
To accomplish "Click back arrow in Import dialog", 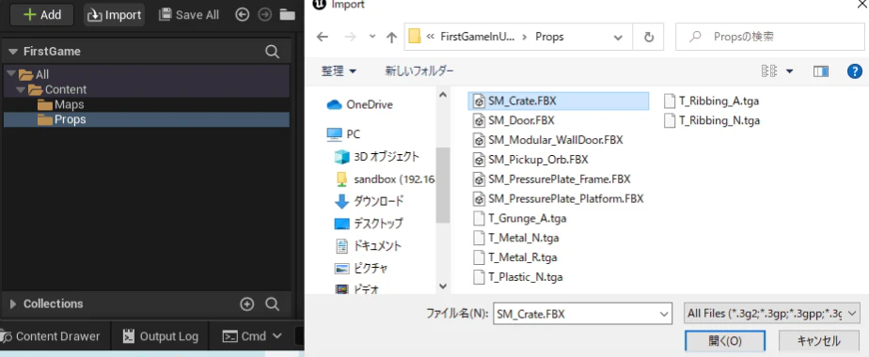I will point(322,37).
